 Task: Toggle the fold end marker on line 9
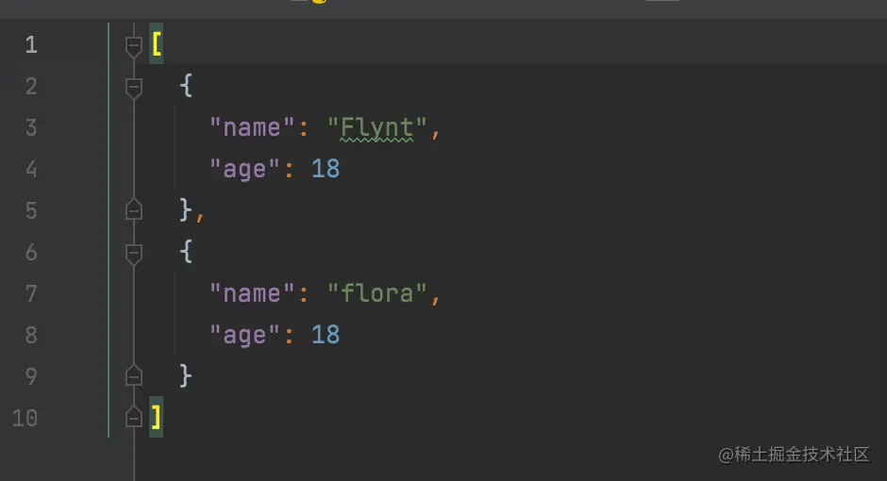point(133,375)
